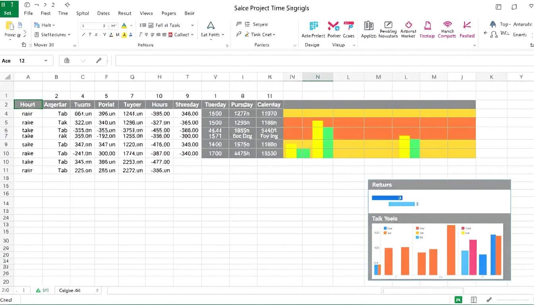Click the formula bar input field
The width and height of the screenshot is (534, 305).
[x=324, y=60]
